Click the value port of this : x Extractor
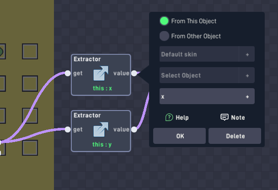 (x=134, y=74)
